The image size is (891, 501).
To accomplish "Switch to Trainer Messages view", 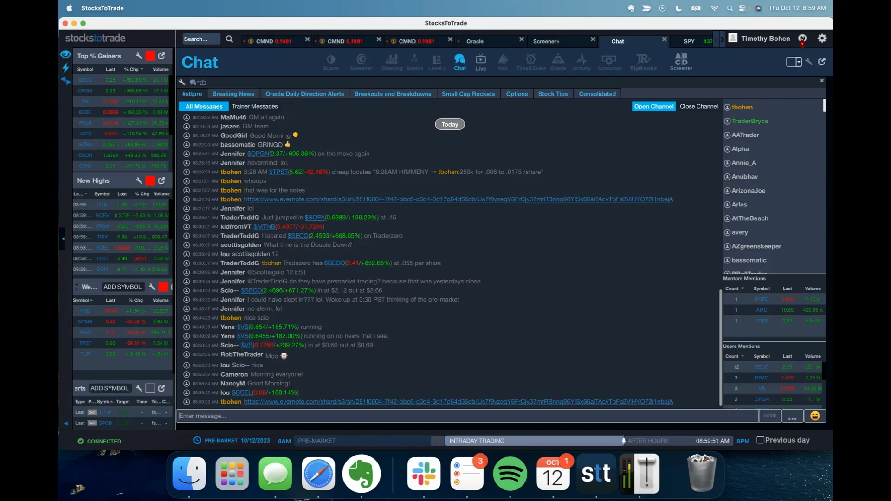I will [255, 106].
